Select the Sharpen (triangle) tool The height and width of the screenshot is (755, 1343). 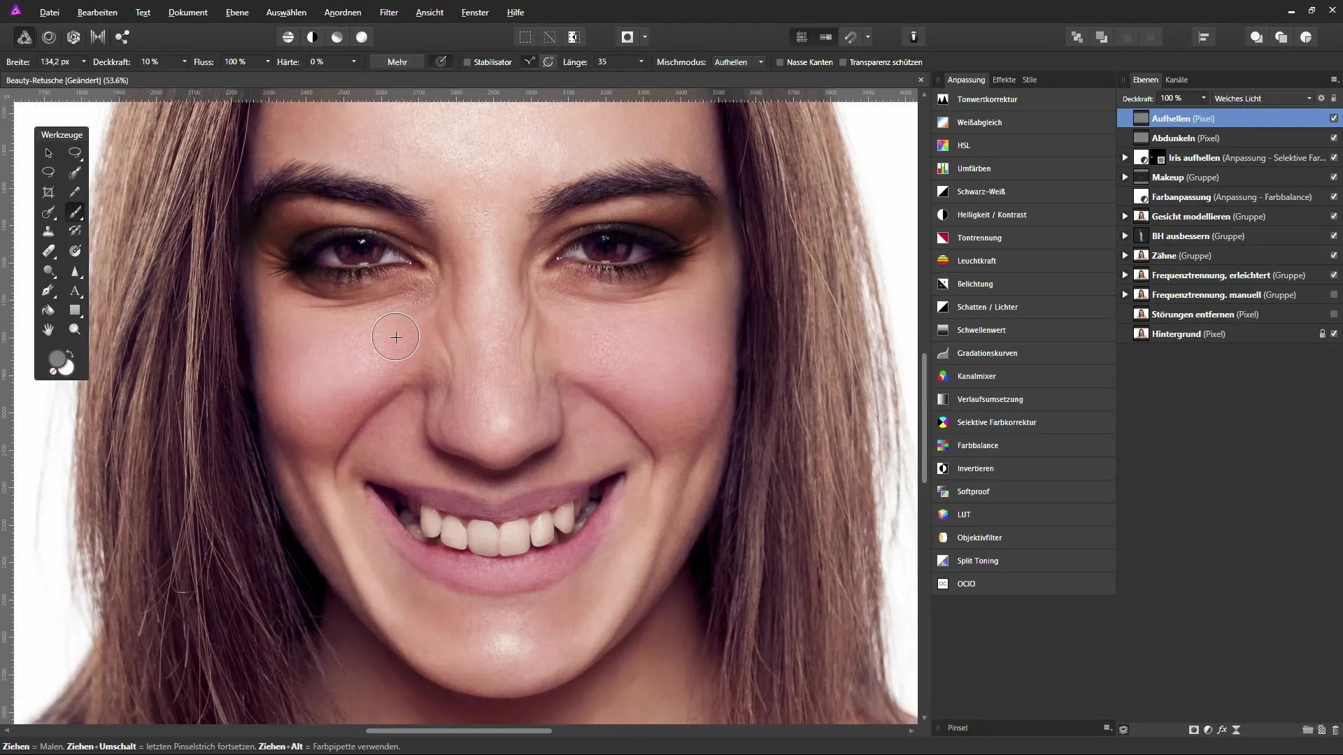[75, 271]
